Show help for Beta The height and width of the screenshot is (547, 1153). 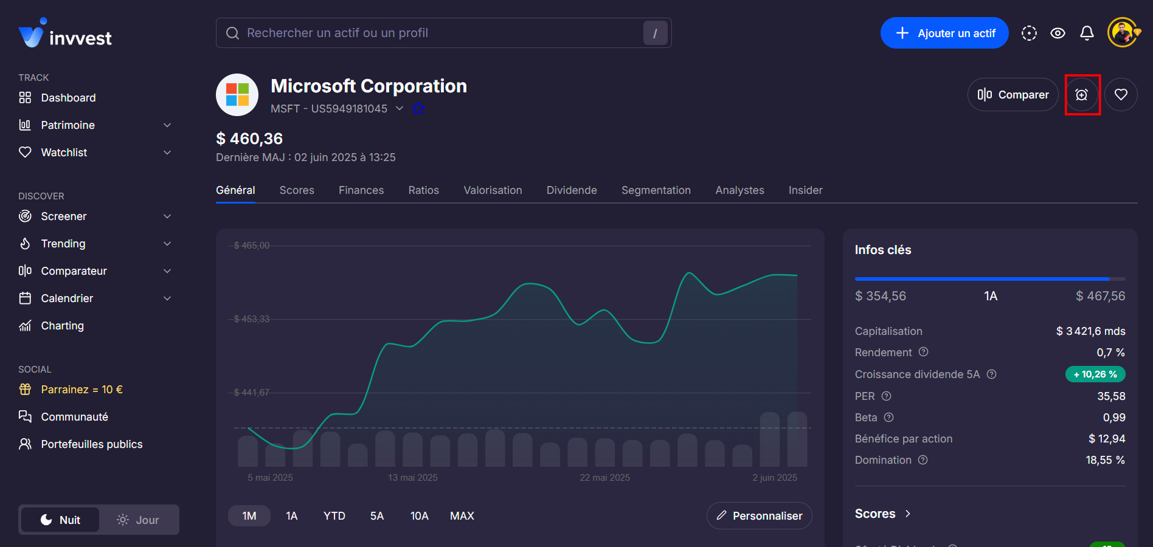click(888, 418)
